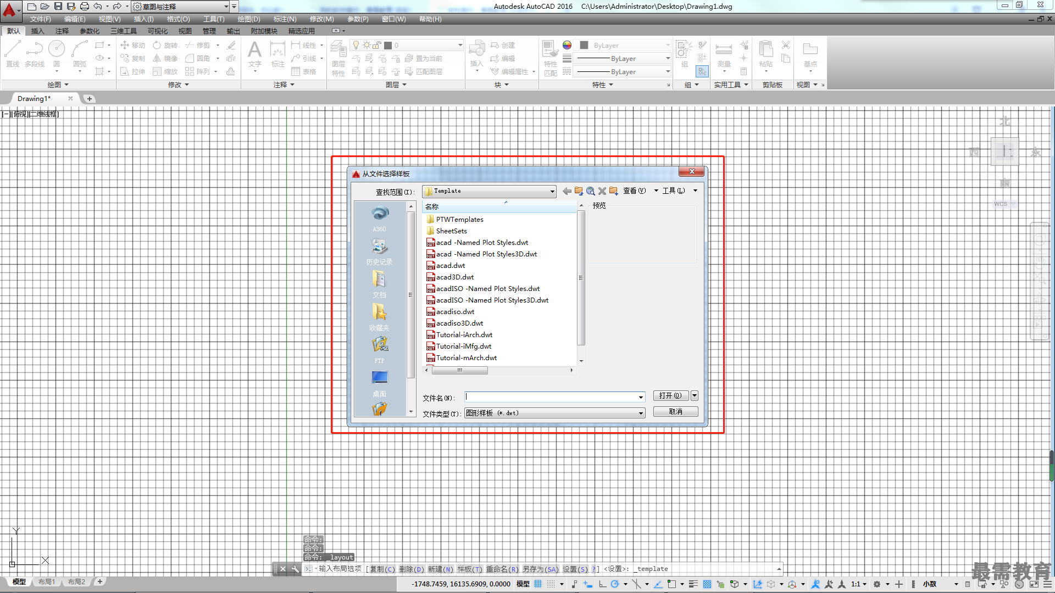Screen dimensions: 1055x593
Task: Click the 工具(L) button in dialog
Action: pos(674,191)
